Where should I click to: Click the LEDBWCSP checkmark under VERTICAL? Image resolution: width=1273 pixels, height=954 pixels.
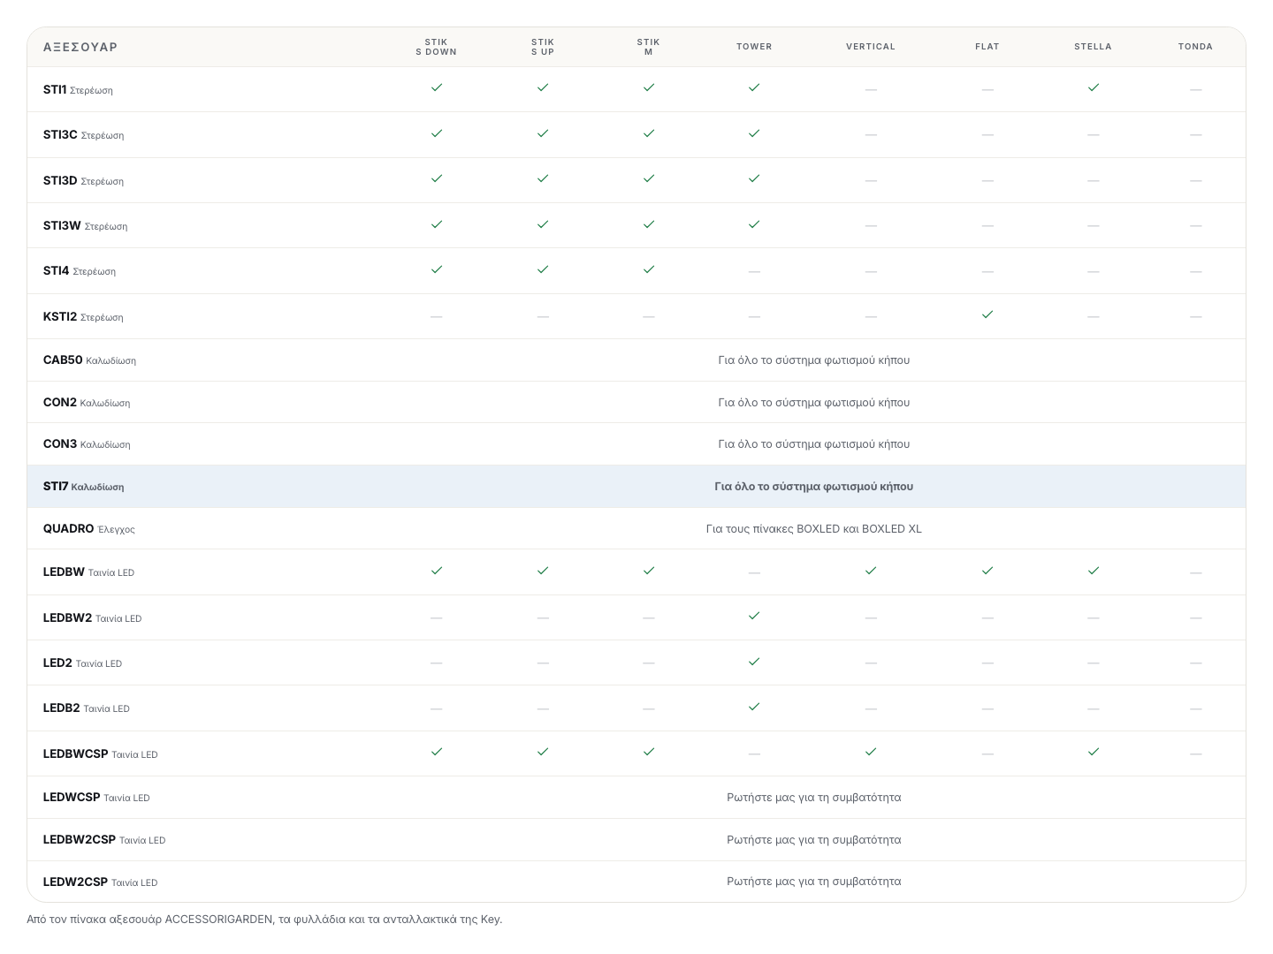[x=871, y=752]
